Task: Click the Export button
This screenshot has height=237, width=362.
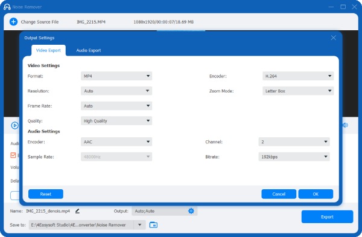Action: click(x=327, y=216)
